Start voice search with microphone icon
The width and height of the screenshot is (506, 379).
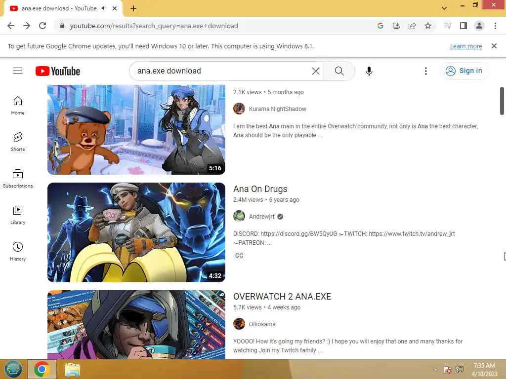[369, 71]
